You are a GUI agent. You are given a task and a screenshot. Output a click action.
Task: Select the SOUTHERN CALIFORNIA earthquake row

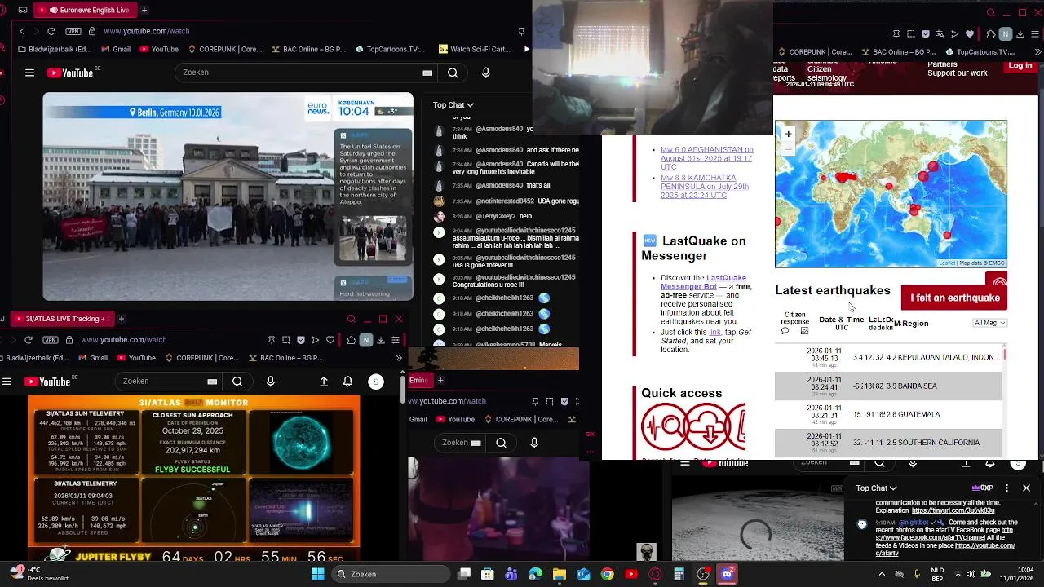coord(888,443)
